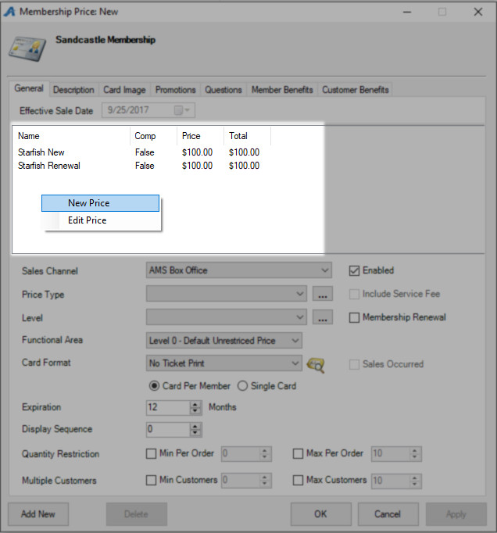The width and height of the screenshot is (497, 533).
Task: Switch to the Description tab
Action: (73, 90)
